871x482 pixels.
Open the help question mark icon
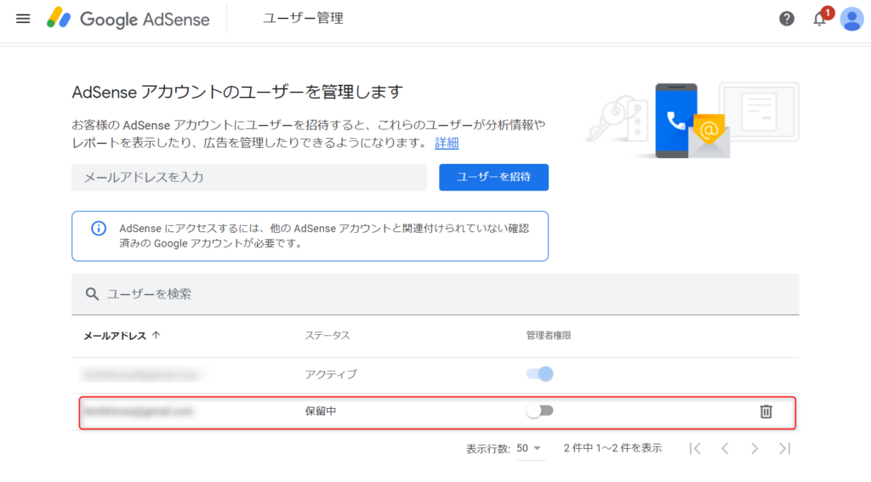pos(787,19)
